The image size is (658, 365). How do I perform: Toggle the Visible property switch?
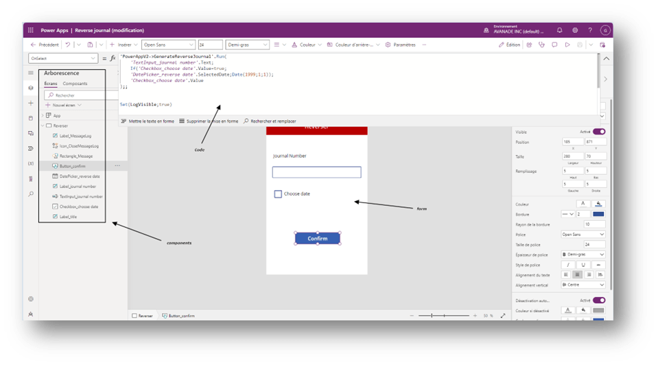pos(598,131)
